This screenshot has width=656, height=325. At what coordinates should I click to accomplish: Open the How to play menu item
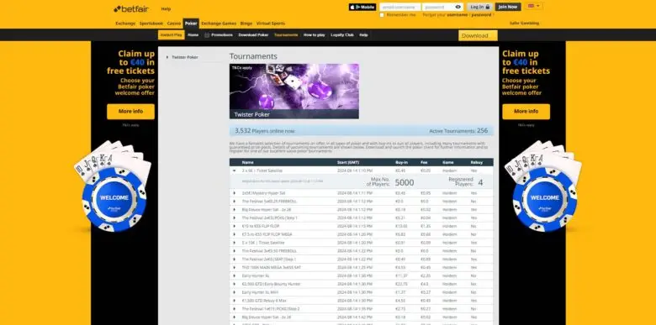point(315,35)
